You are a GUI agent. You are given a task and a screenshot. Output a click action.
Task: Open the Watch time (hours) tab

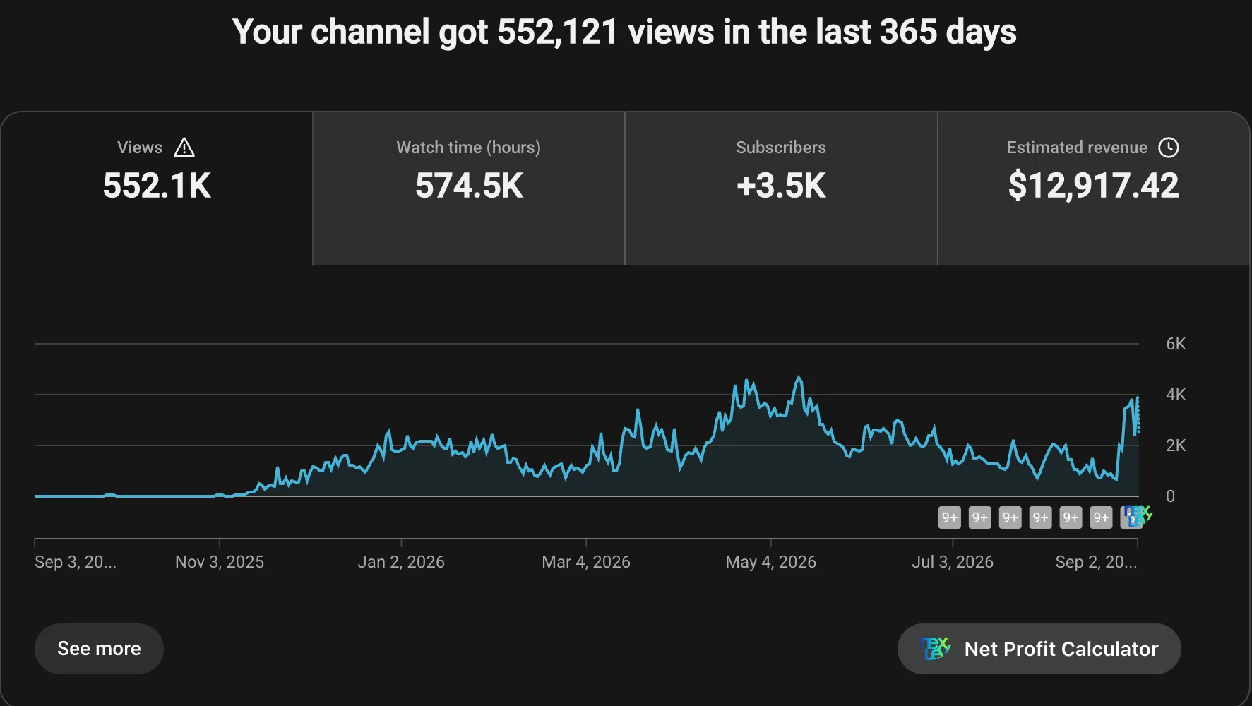(x=469, y=188)
